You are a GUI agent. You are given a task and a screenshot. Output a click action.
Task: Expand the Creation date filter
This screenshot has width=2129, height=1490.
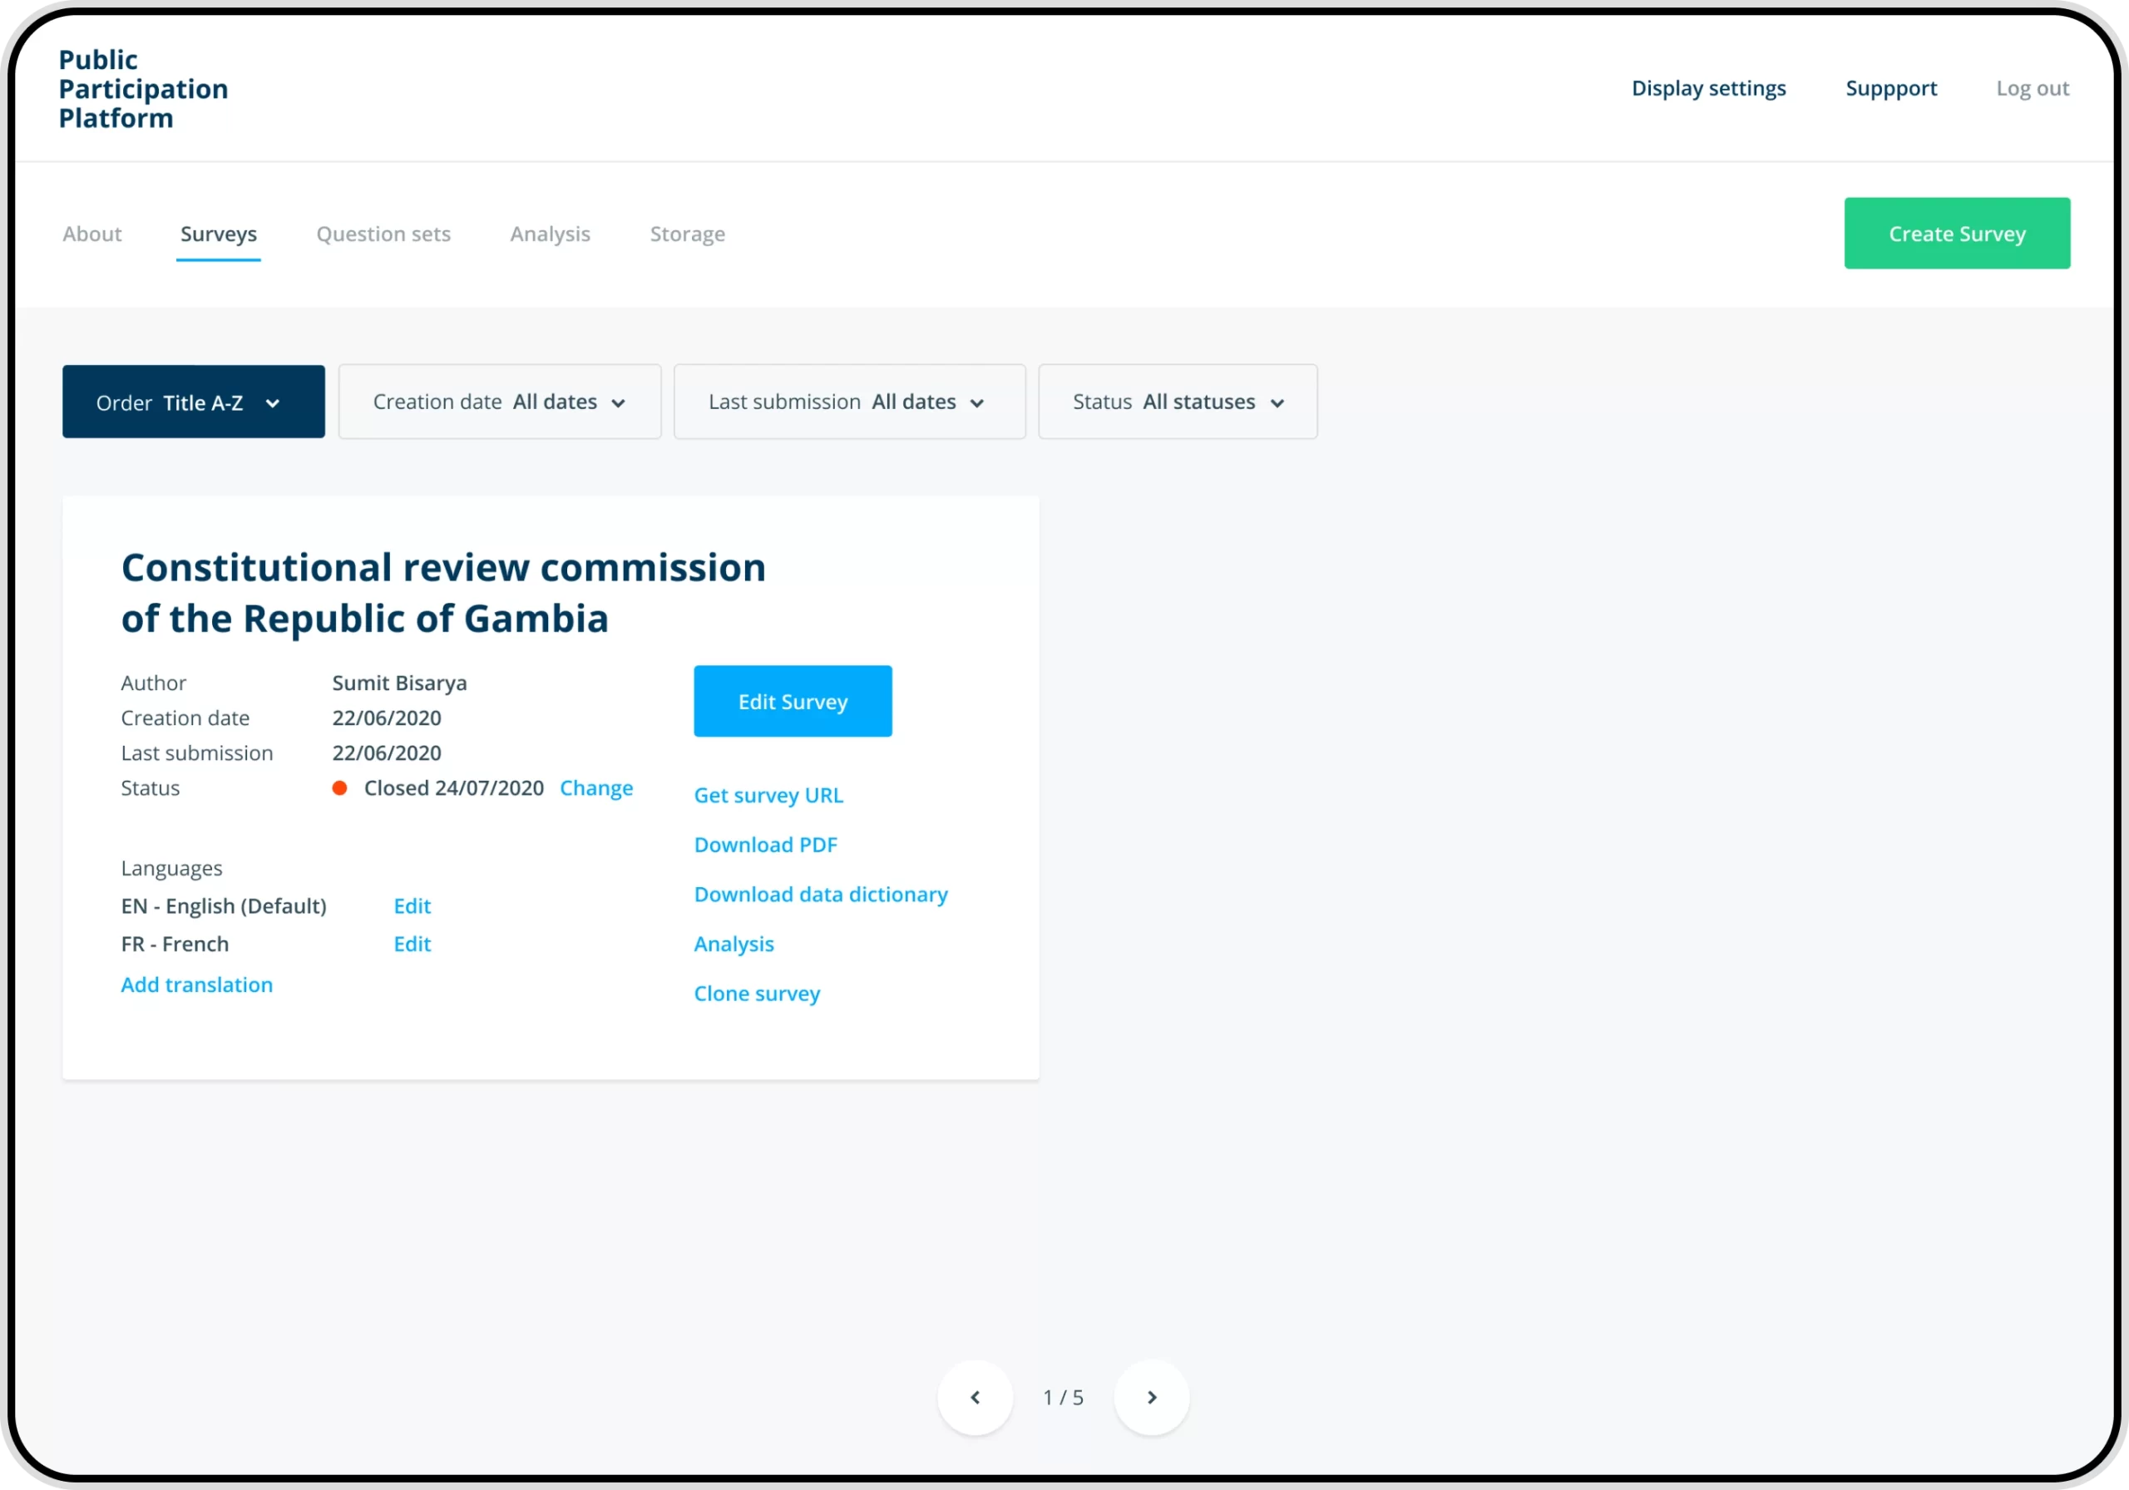click(499, 402)
